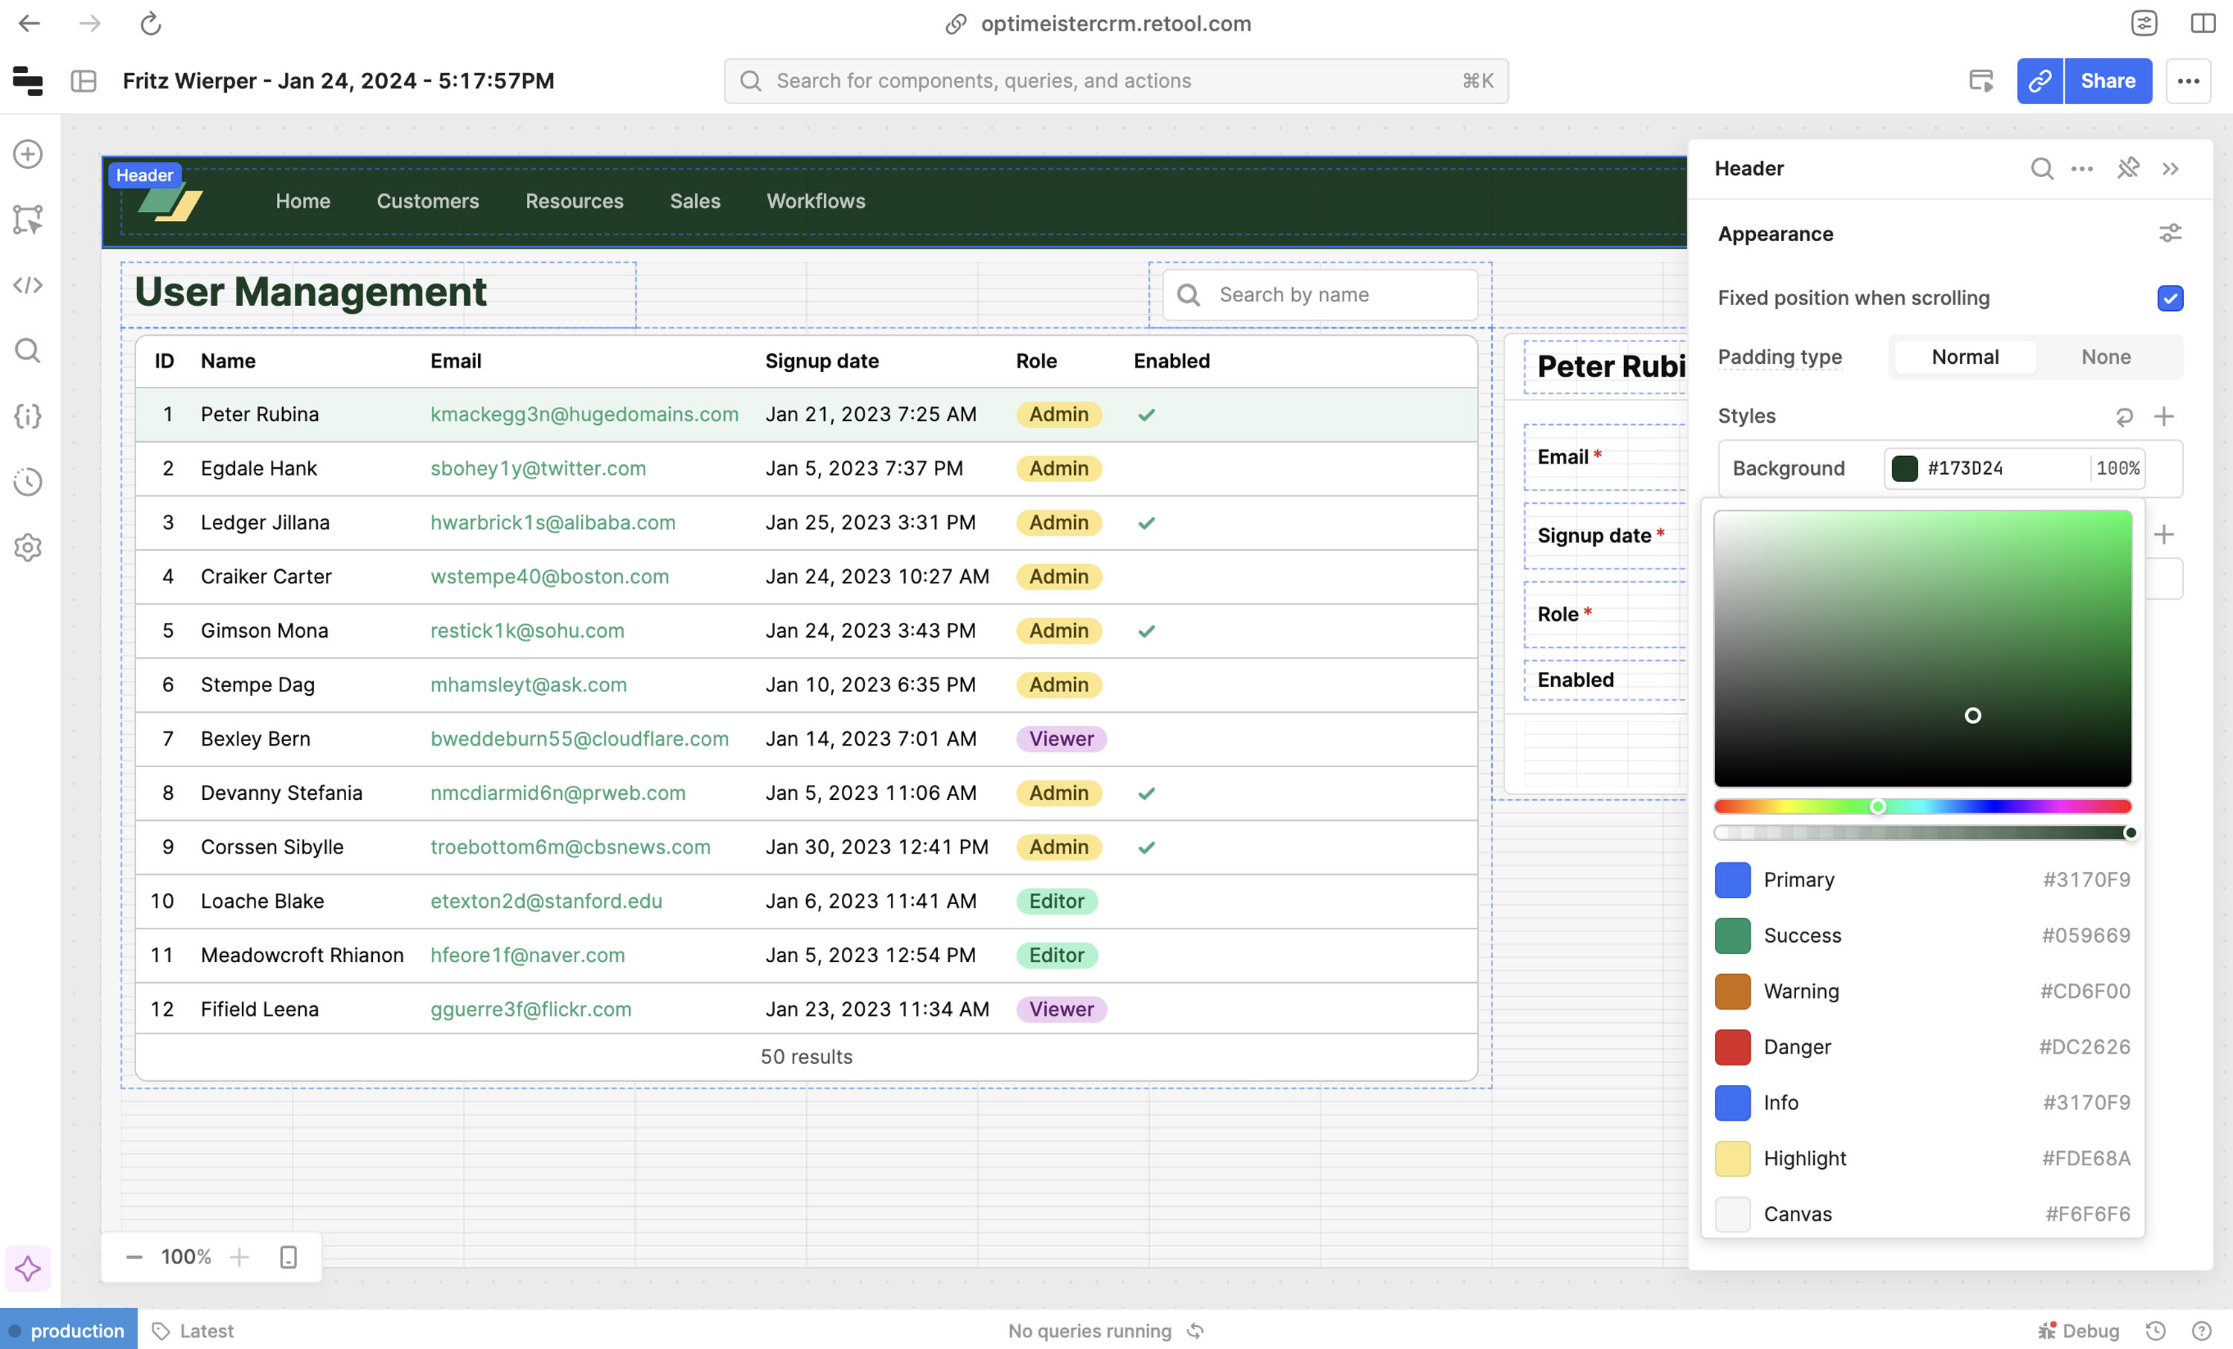Click the Share button
This screenshot has width=2233, height=1349.
click(x=2107, y=80)
